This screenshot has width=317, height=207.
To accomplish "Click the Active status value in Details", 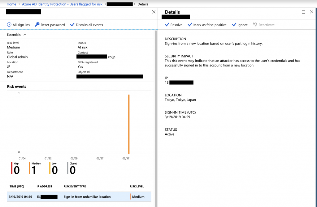I will 169,134.
